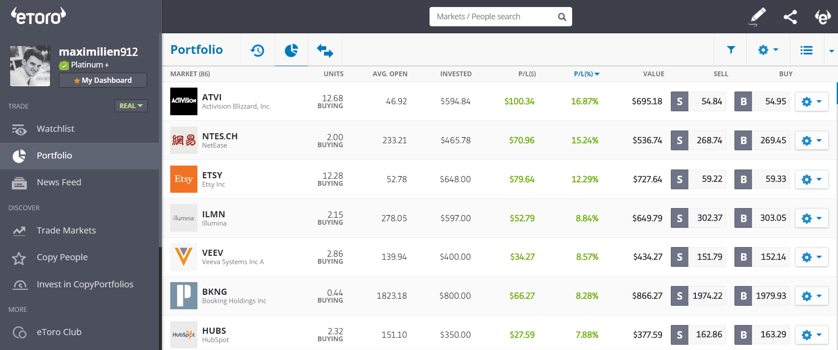Viewport: 838px width, 350px height.
Task: Buy ETSY at 59.33
Action: (762, 179)
